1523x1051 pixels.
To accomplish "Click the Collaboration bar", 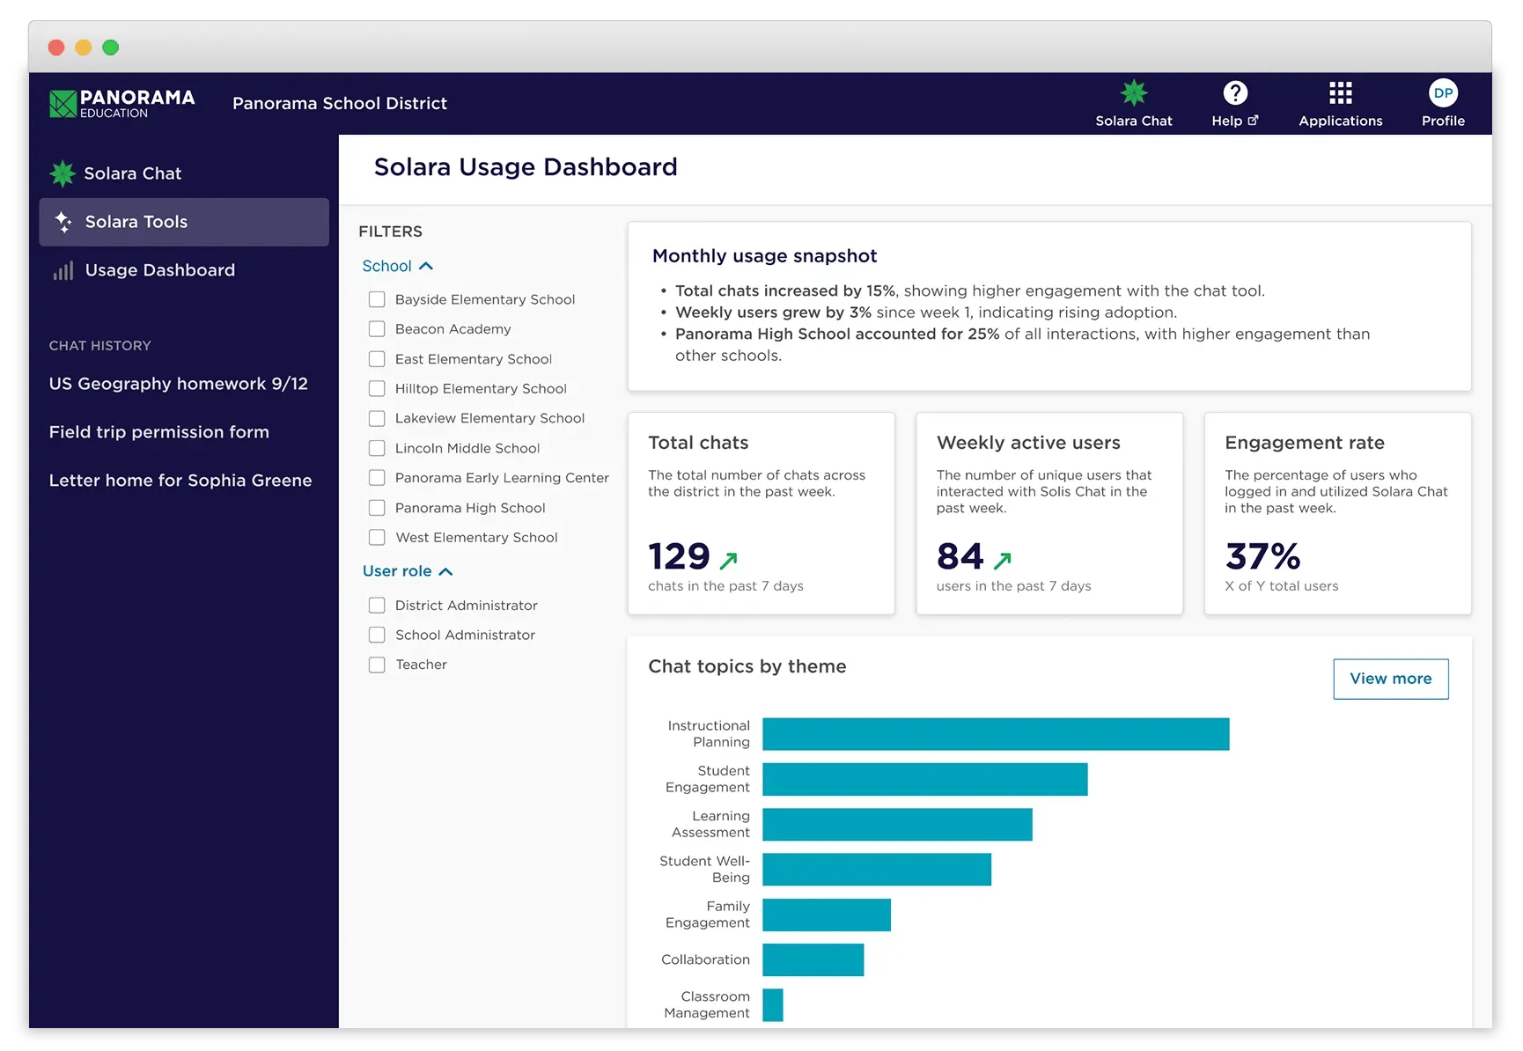I will coord(813,959).
